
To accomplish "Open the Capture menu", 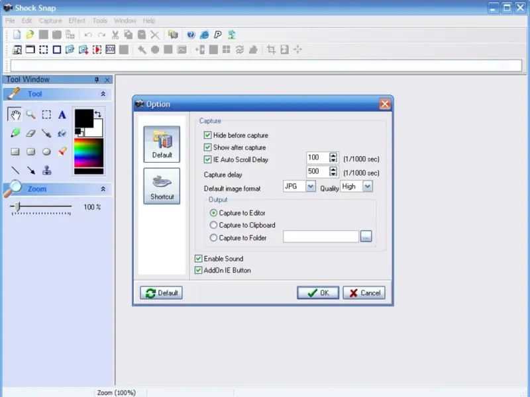I will pos(50,21).
